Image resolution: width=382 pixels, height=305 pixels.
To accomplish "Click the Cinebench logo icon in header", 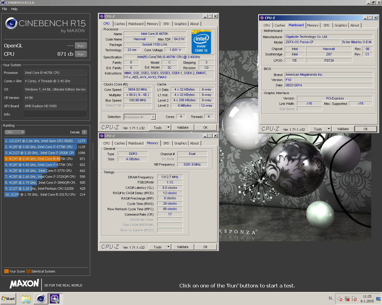I will pyautogui.click(x=11, y=23).
